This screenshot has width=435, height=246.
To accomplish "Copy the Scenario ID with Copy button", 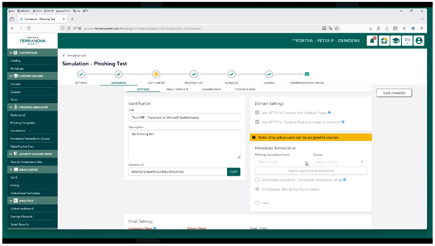I will click(x=234, y=172).
